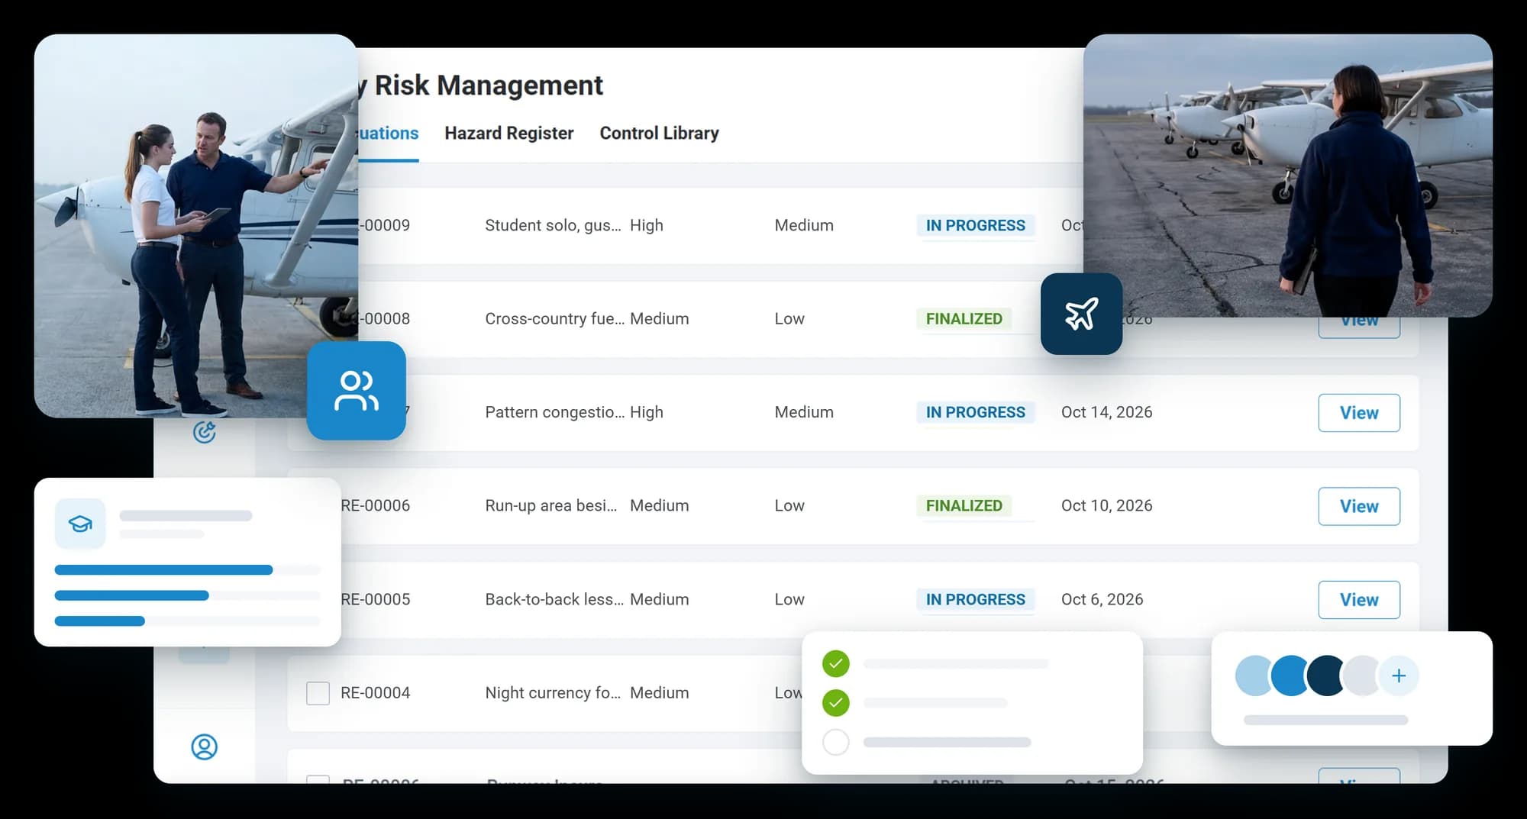Click 'Student solo, gus...' title

coord(553,225)
